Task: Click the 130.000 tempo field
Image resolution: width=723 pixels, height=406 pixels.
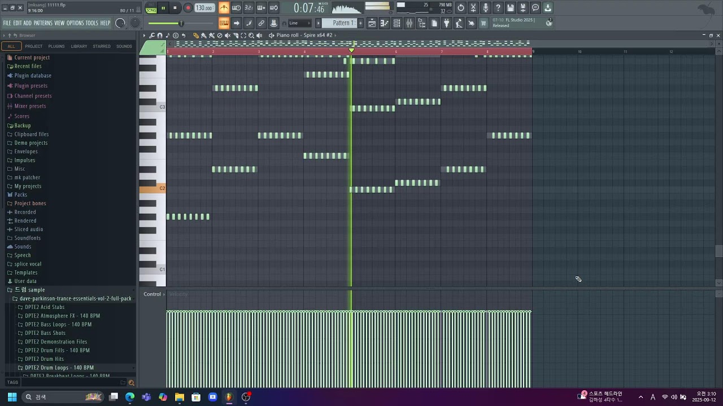Action: click(204, 8)
